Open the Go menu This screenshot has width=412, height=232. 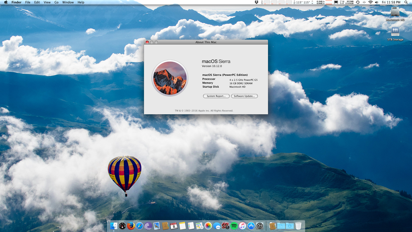pyautogui.click(x=56, y=2)
